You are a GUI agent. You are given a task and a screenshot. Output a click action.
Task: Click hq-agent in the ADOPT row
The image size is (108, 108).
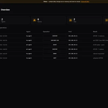(x=29, y=58)
